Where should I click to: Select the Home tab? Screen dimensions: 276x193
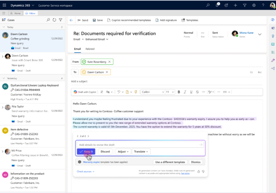(16, 13)
